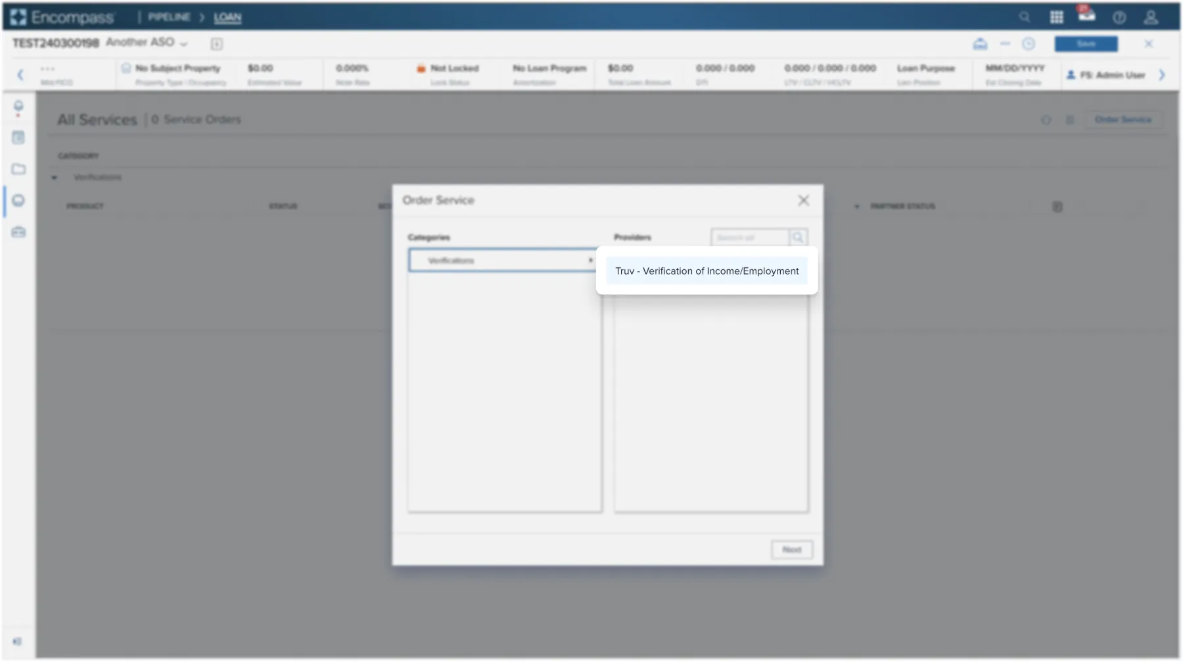Click the No Loan Program field

click(549, 68)
